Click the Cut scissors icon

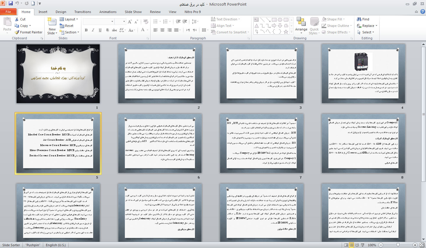[17, 19]
